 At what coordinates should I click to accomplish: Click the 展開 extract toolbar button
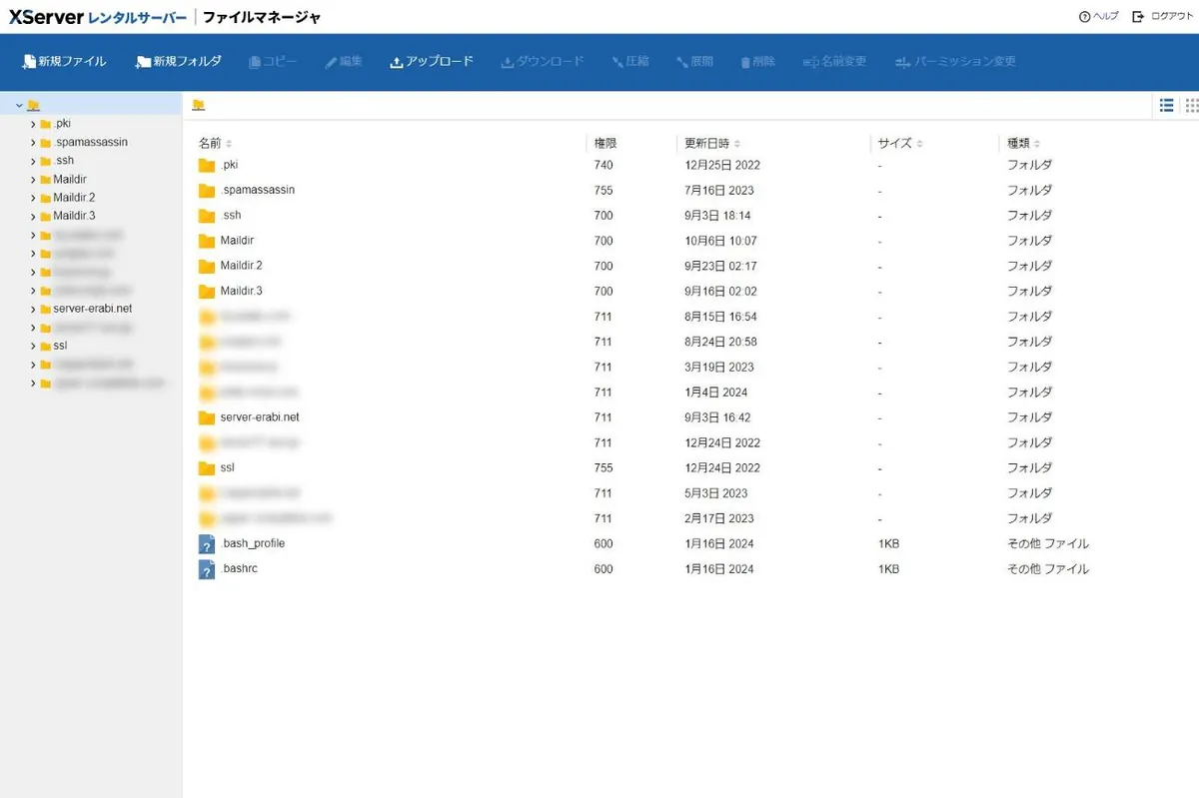(x=694, y=62)
